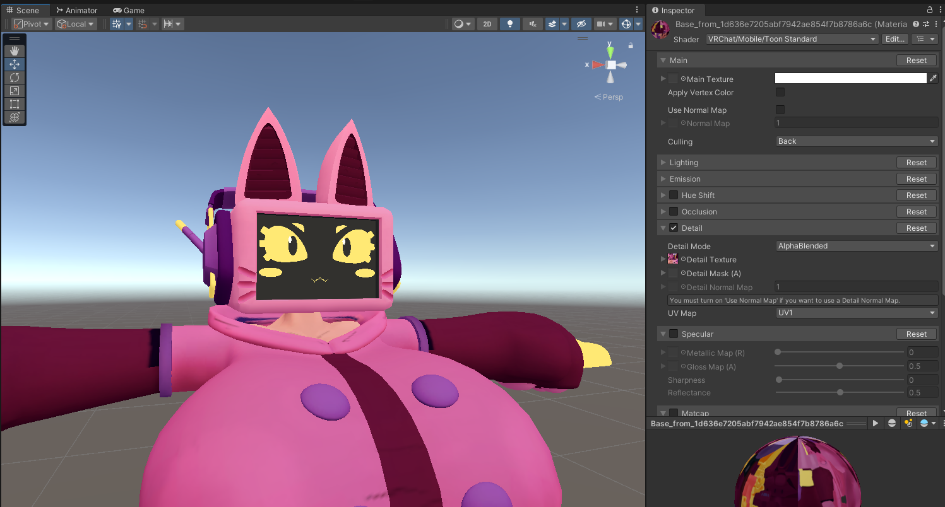The height and width of the screenshot is (507, 945).
Task: Toggle grid visibility in Scene toolbar
Action: pyautogui.click(x=117, y=24)
